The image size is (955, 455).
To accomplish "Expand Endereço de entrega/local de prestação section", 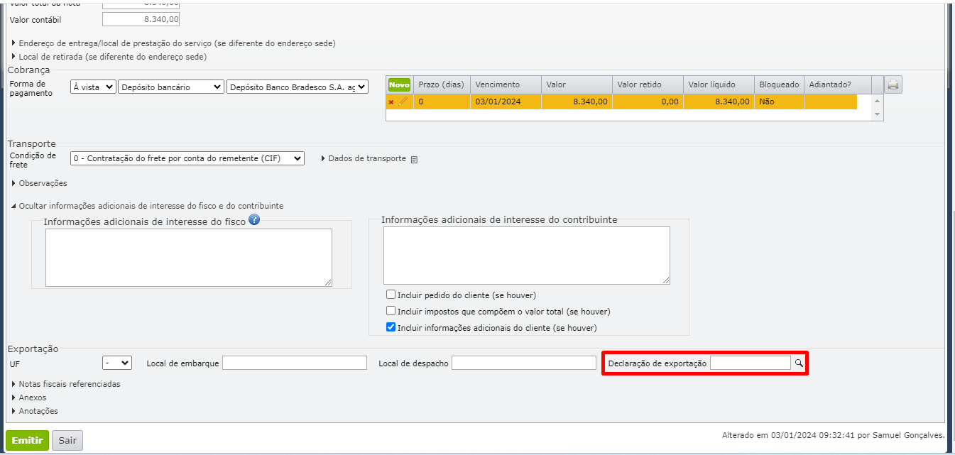I will pyautogui.click(x=174, y=43).
